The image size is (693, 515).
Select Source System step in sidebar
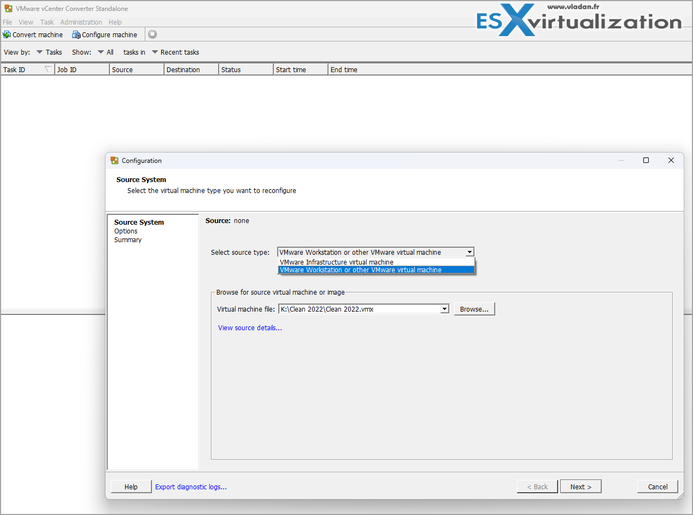click(x=139, y=222)
